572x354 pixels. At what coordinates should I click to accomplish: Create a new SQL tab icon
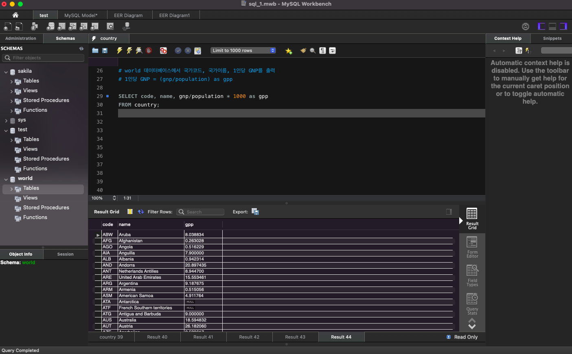[x=8, y=26]
